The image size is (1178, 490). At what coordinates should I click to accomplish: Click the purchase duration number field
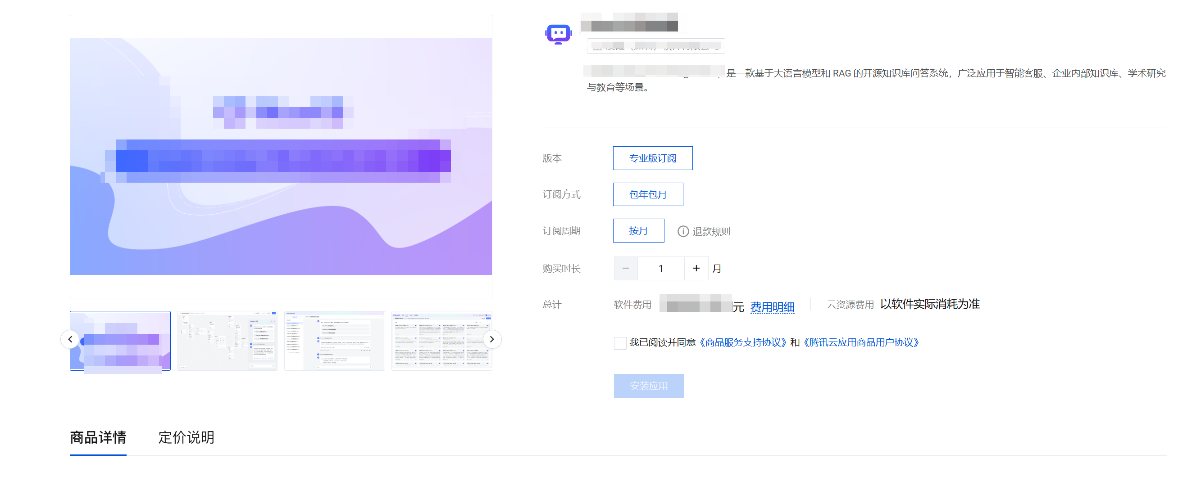660,269
